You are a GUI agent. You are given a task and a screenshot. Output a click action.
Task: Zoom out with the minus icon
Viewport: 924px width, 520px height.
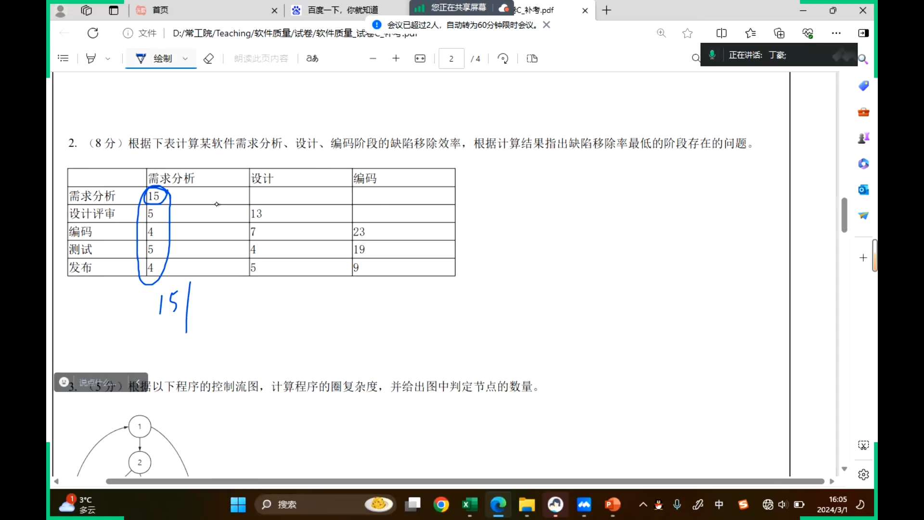(372, 59)
